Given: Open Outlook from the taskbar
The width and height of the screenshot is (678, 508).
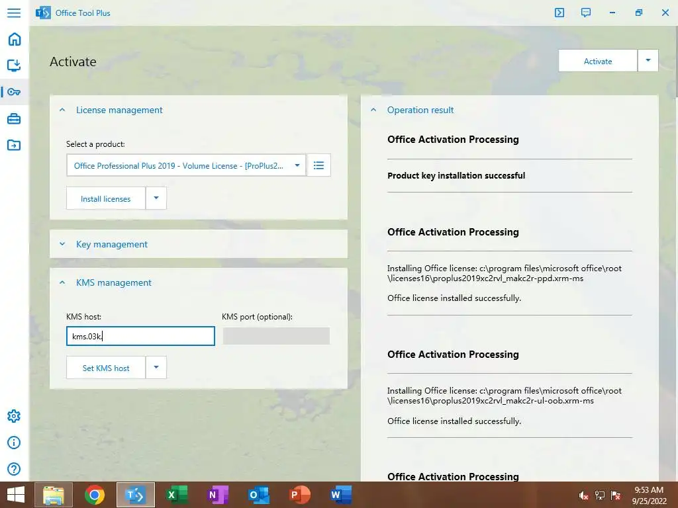Looking at the screenshot, I should 258,495.
